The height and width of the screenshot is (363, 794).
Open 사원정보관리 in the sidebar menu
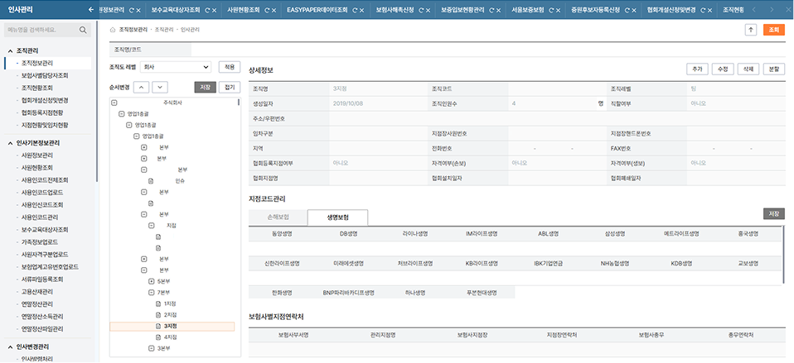(37, 155)
